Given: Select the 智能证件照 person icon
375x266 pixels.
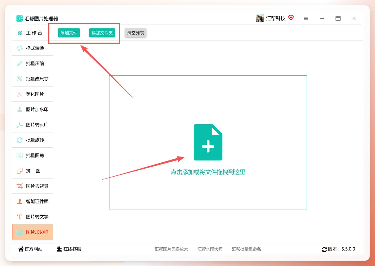Looking at the screenshot, I should (20, 201).
